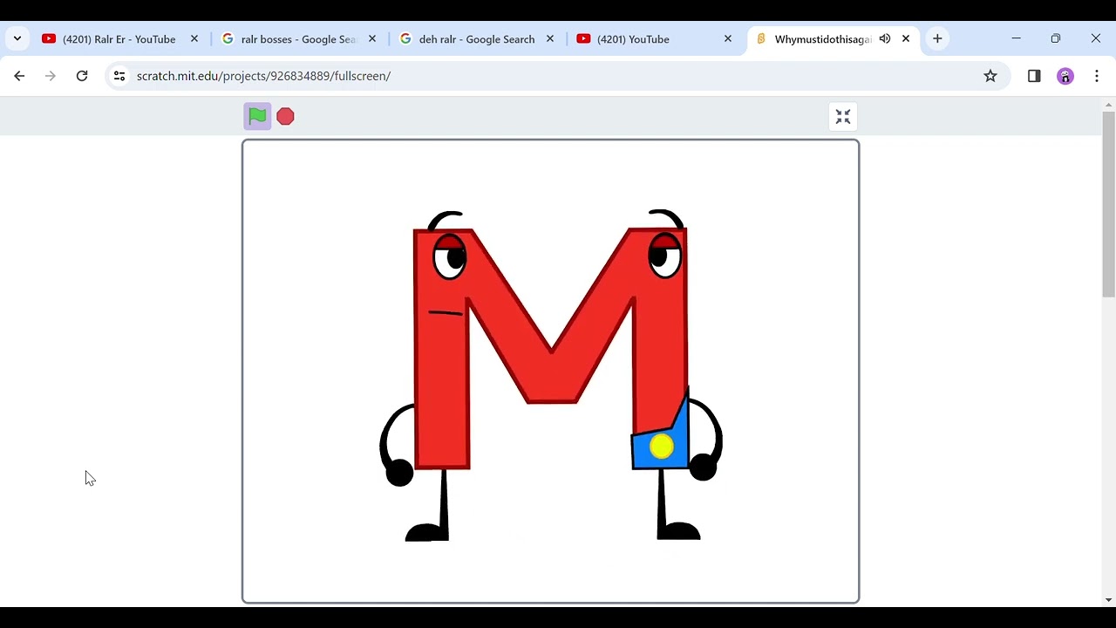Image resolution: width=1116 pixels, height=628 pixels.
Task: Click the scrollbar up arrow
Action: pos(1108,105)
